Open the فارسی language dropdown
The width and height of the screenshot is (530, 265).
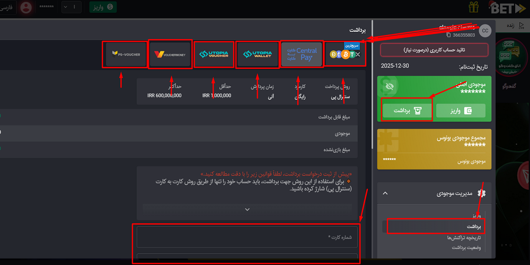8,7
